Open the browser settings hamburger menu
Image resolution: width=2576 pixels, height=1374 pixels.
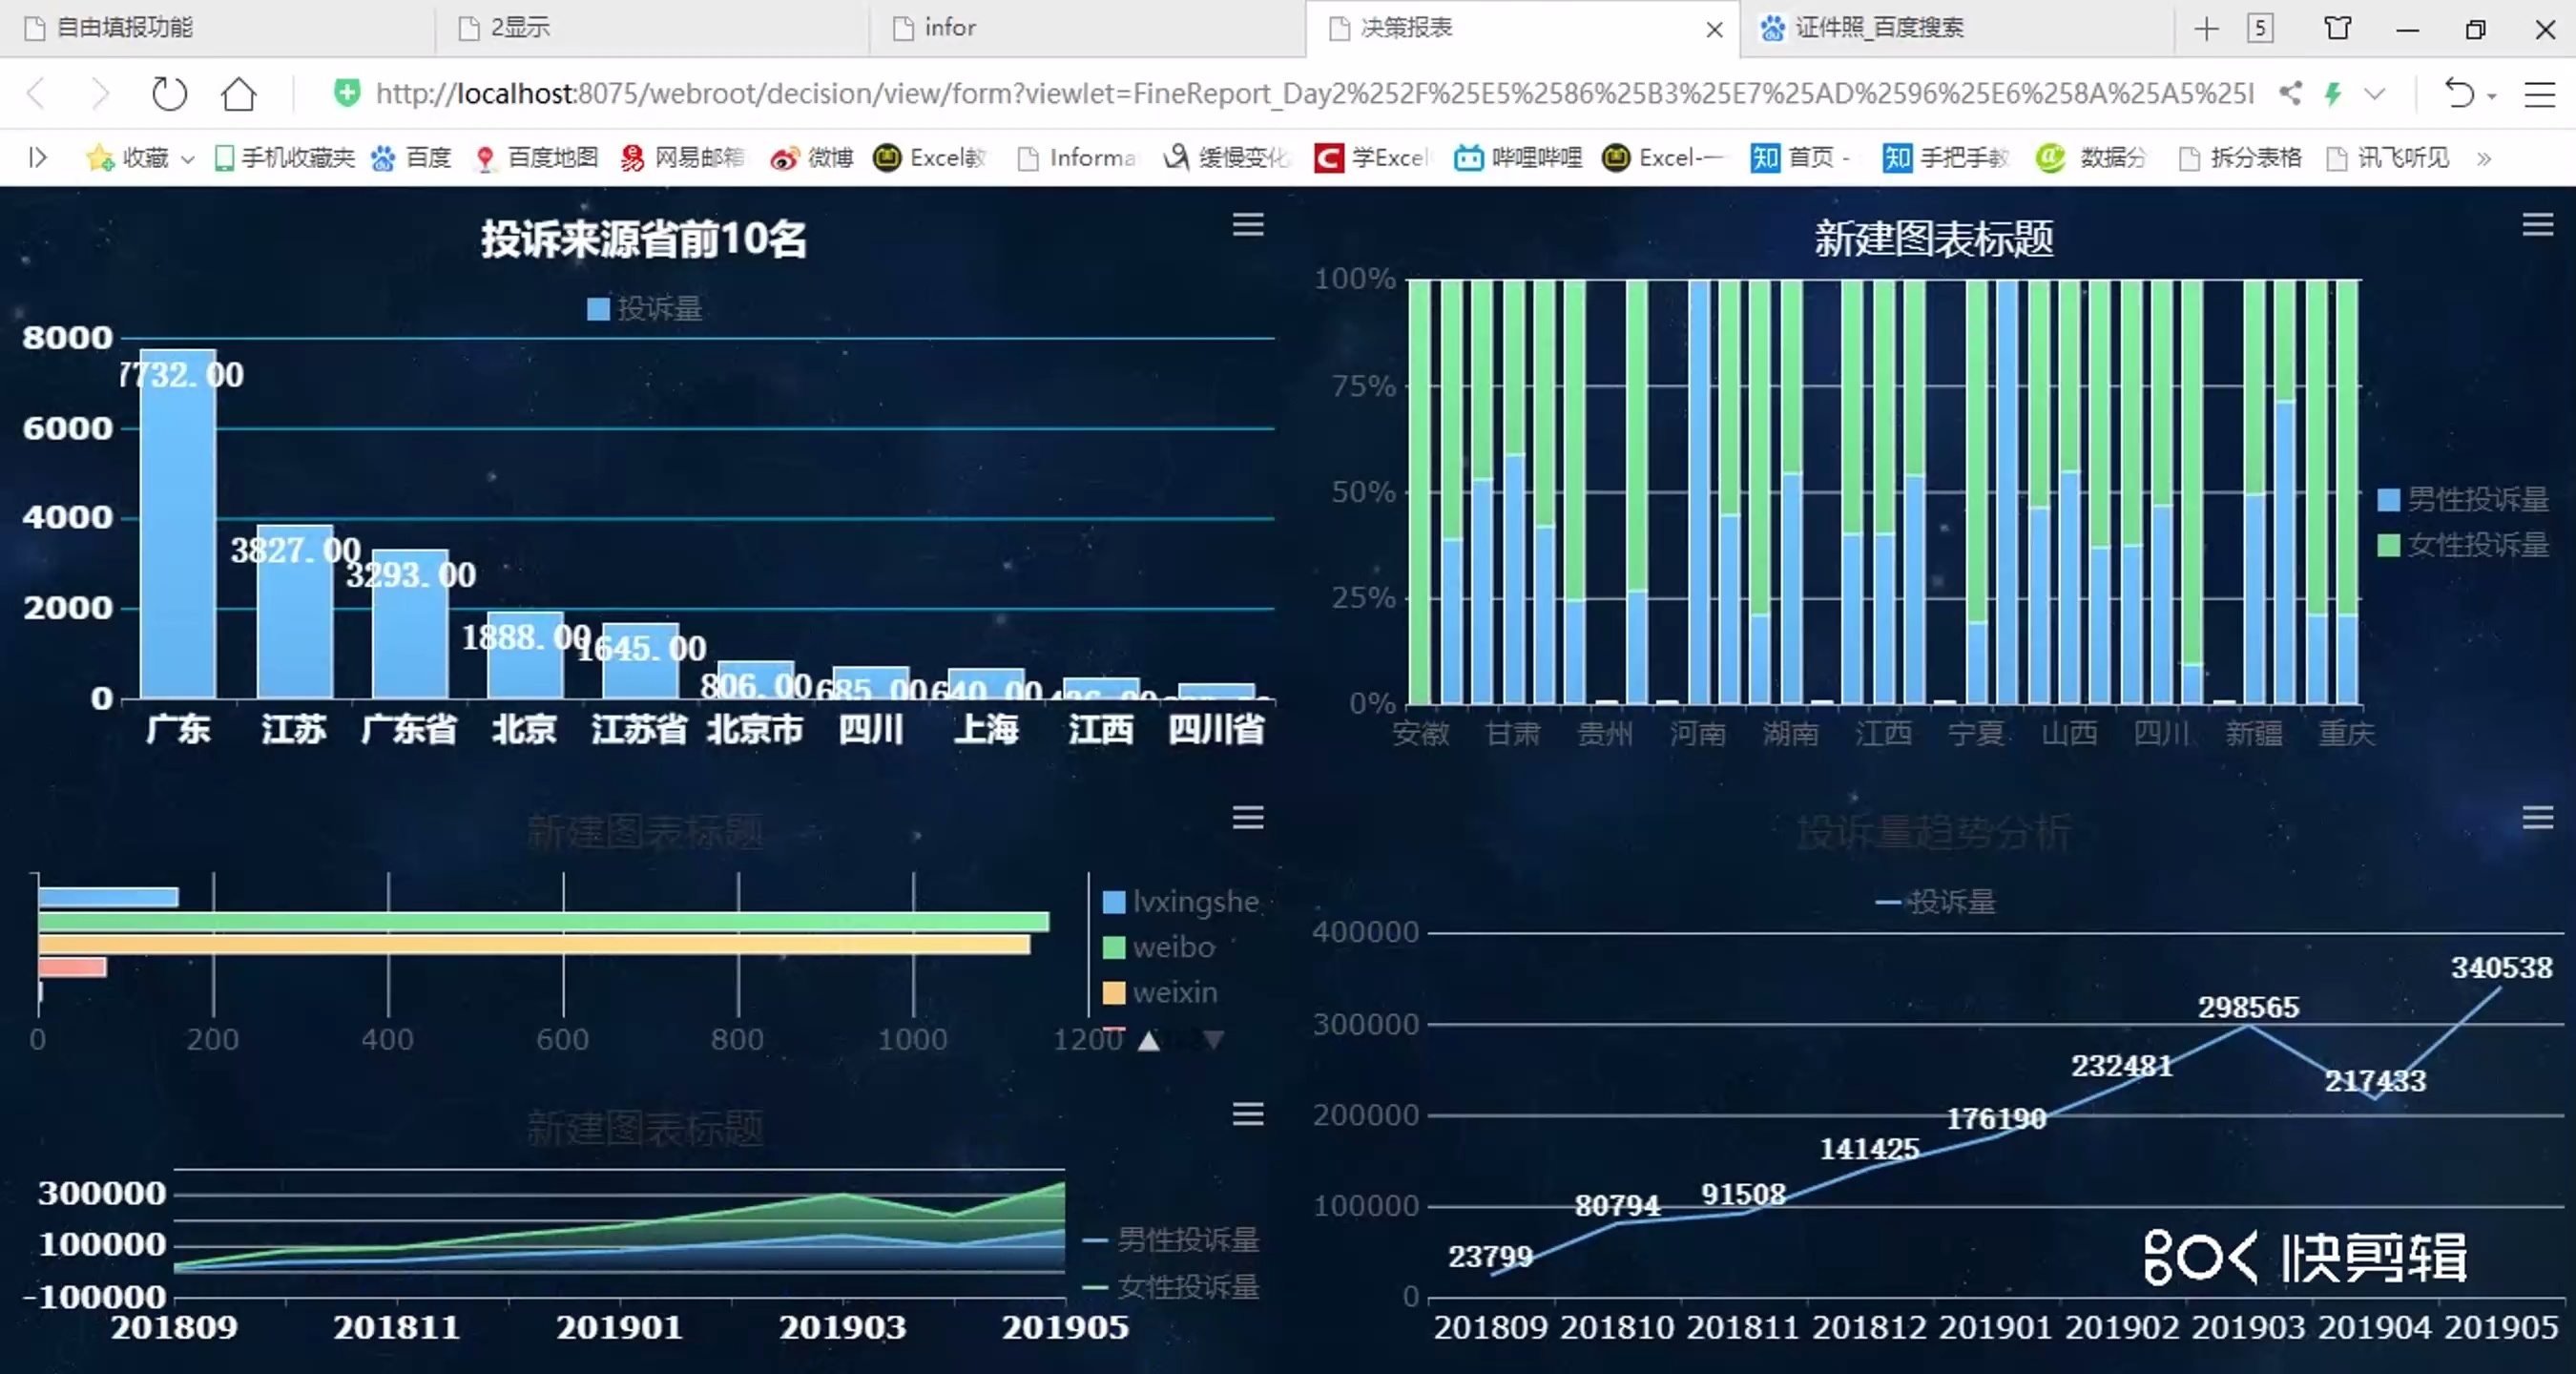click(x=2539, y=93)
